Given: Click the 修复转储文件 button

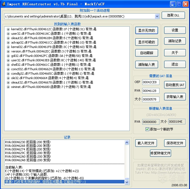Looking at the screenshot, I should click(x=160, y=153).
